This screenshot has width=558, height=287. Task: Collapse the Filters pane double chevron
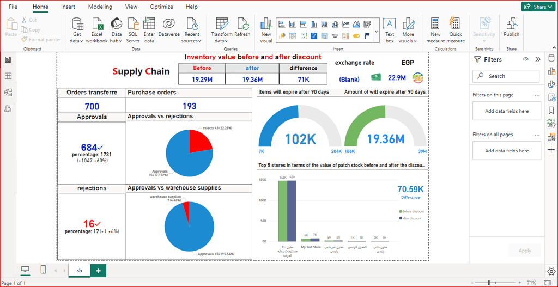[x=538, y=59]
